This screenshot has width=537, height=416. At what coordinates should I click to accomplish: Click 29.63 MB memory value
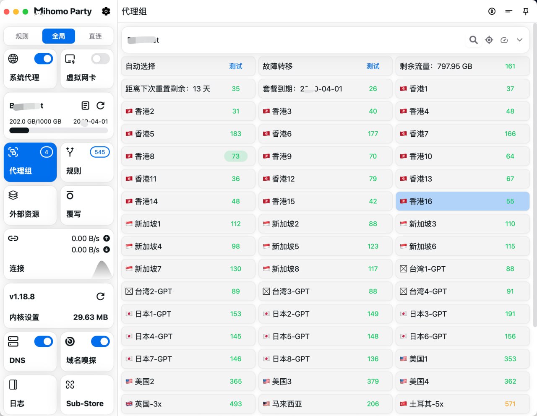91,317
